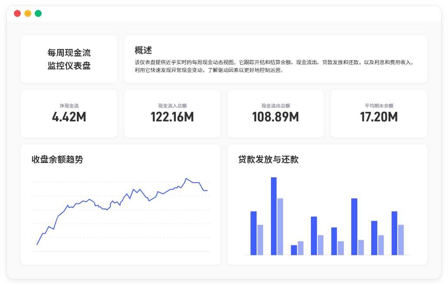This screenshot has height=287, width=448.
Task: Click the bar chart's horizontal baseline axis
Action: coord(327,255)
